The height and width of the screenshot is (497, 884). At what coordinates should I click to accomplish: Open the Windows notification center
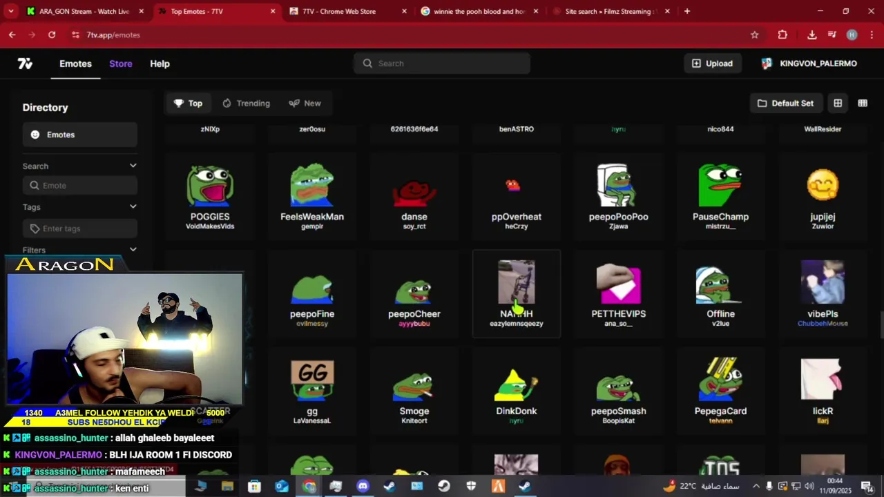coord(867,486)
